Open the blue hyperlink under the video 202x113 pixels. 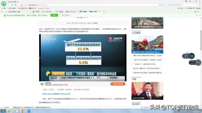56,94
